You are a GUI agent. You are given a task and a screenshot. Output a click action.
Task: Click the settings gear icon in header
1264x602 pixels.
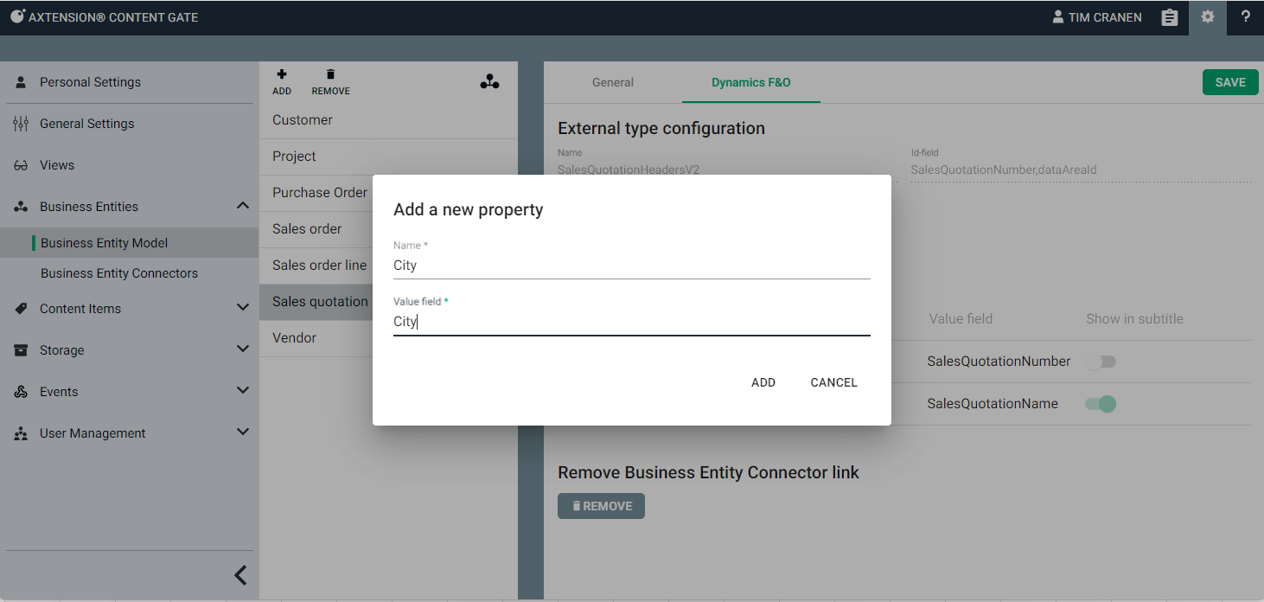(x=1208, y=17)
